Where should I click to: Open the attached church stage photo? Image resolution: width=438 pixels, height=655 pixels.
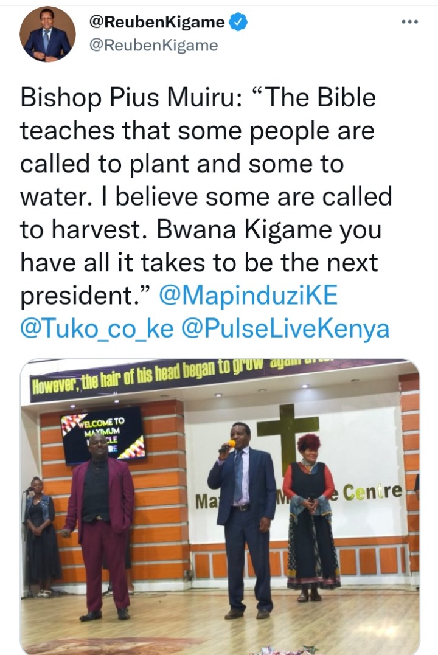pyautogui.click(x=220, y=507)
